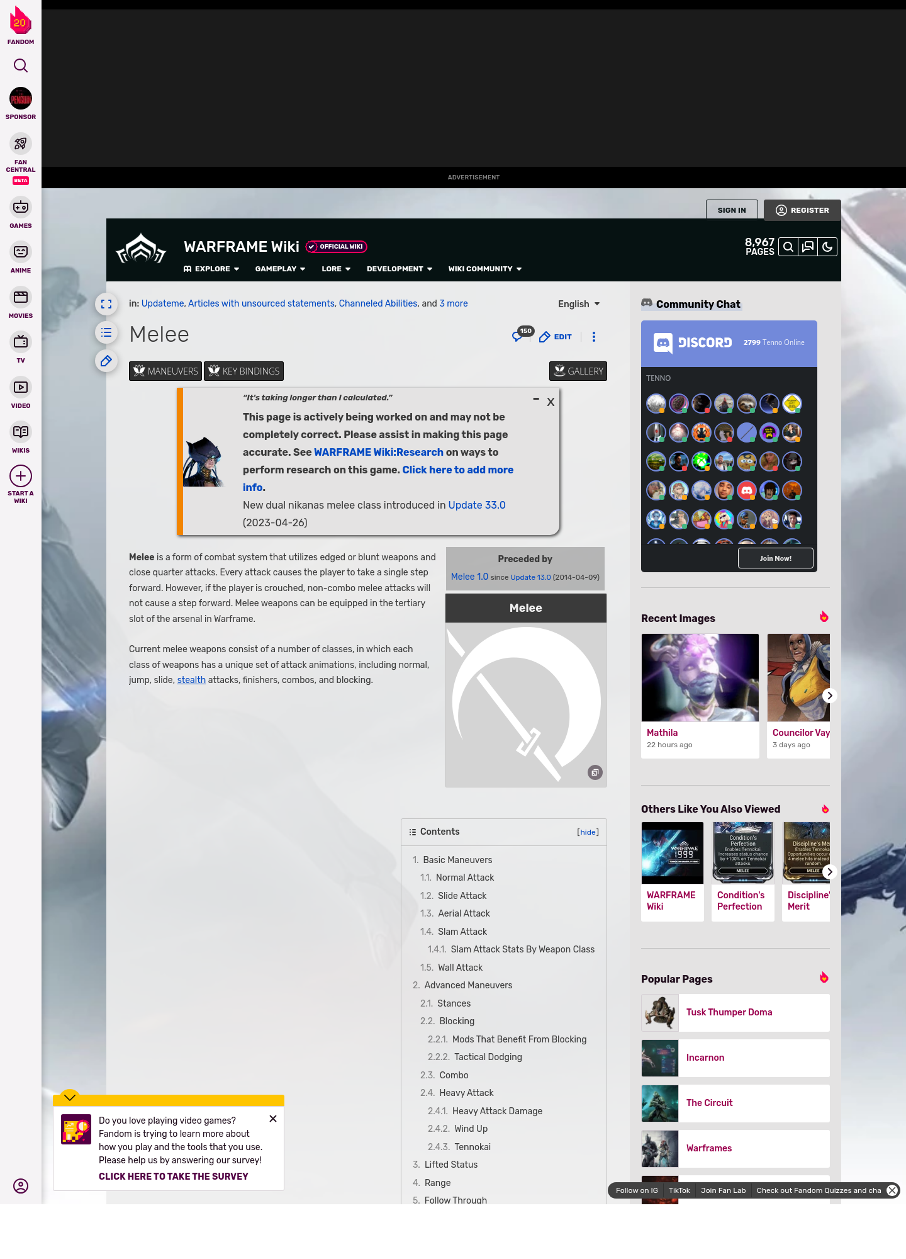This screenshot has height=1259, width=906.
Task: Open the Movies clapperboard icon
Action: 21,297
